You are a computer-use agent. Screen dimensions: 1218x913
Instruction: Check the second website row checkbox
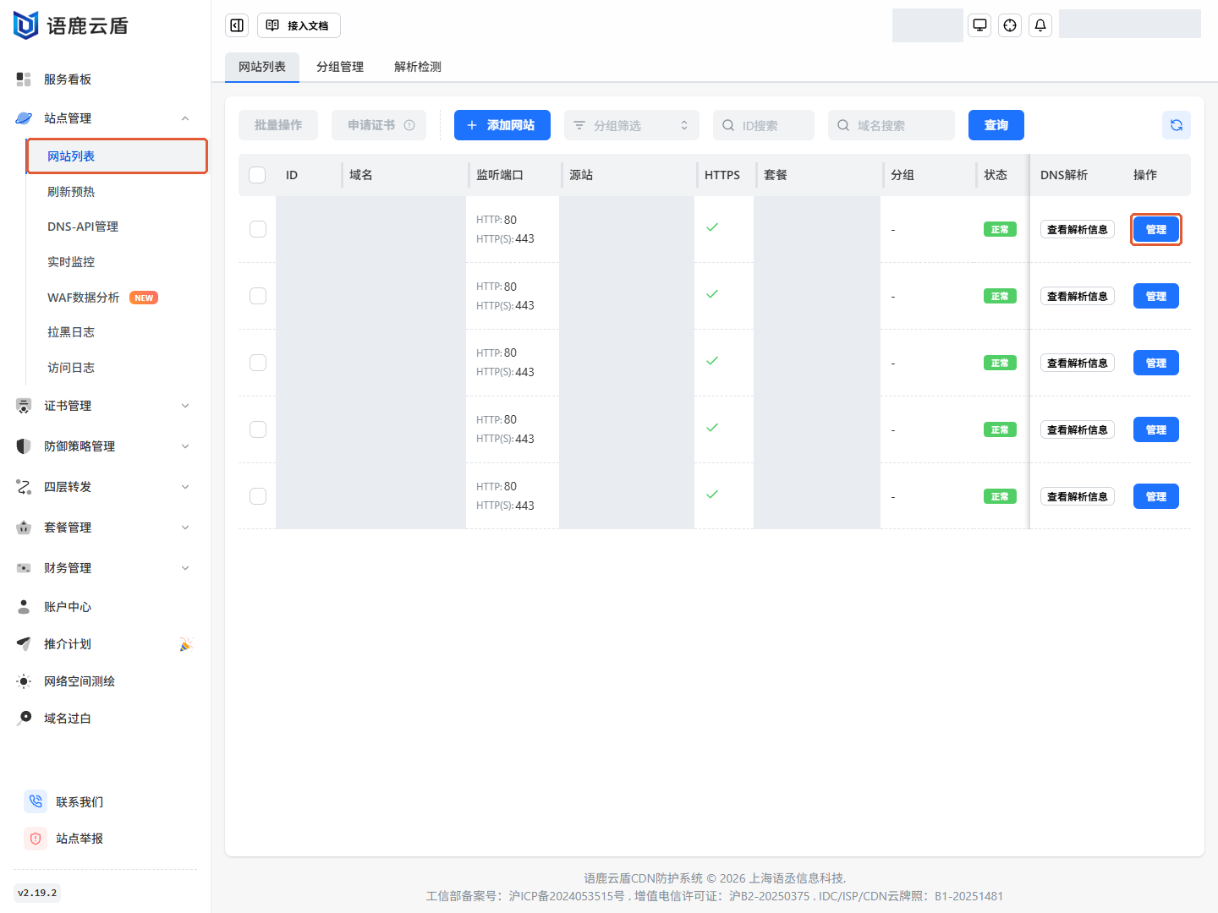click(258, 296)
